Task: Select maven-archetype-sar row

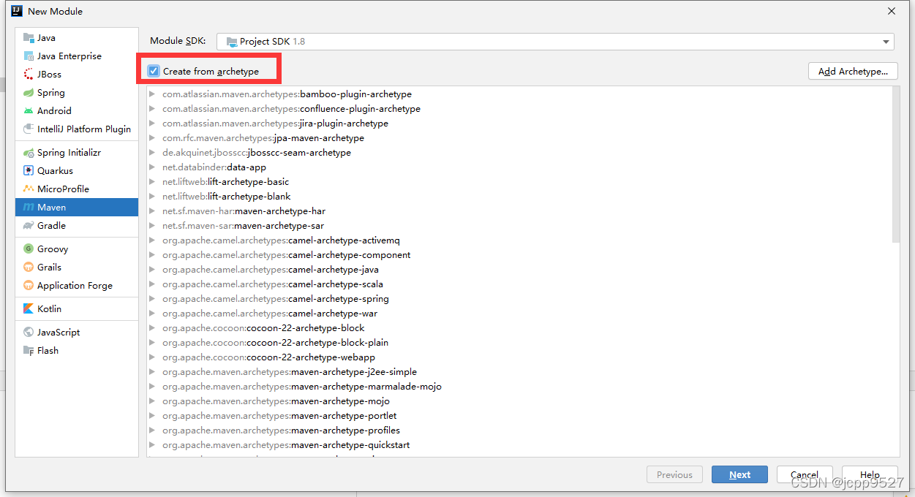Action: tap(519, 226)
